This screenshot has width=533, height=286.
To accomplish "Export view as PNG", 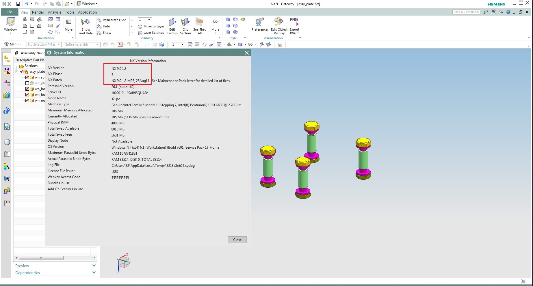I will (294, 26).
